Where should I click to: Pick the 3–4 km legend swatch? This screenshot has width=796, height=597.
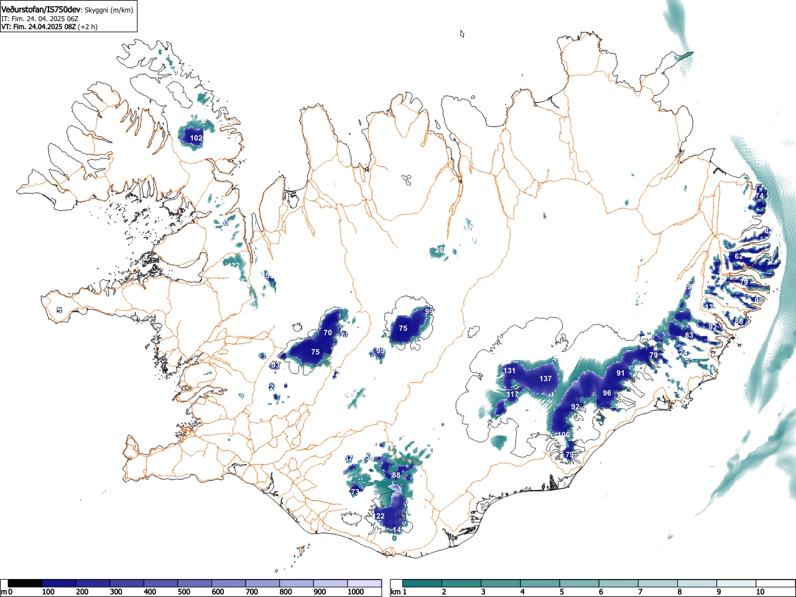point(502,583)
